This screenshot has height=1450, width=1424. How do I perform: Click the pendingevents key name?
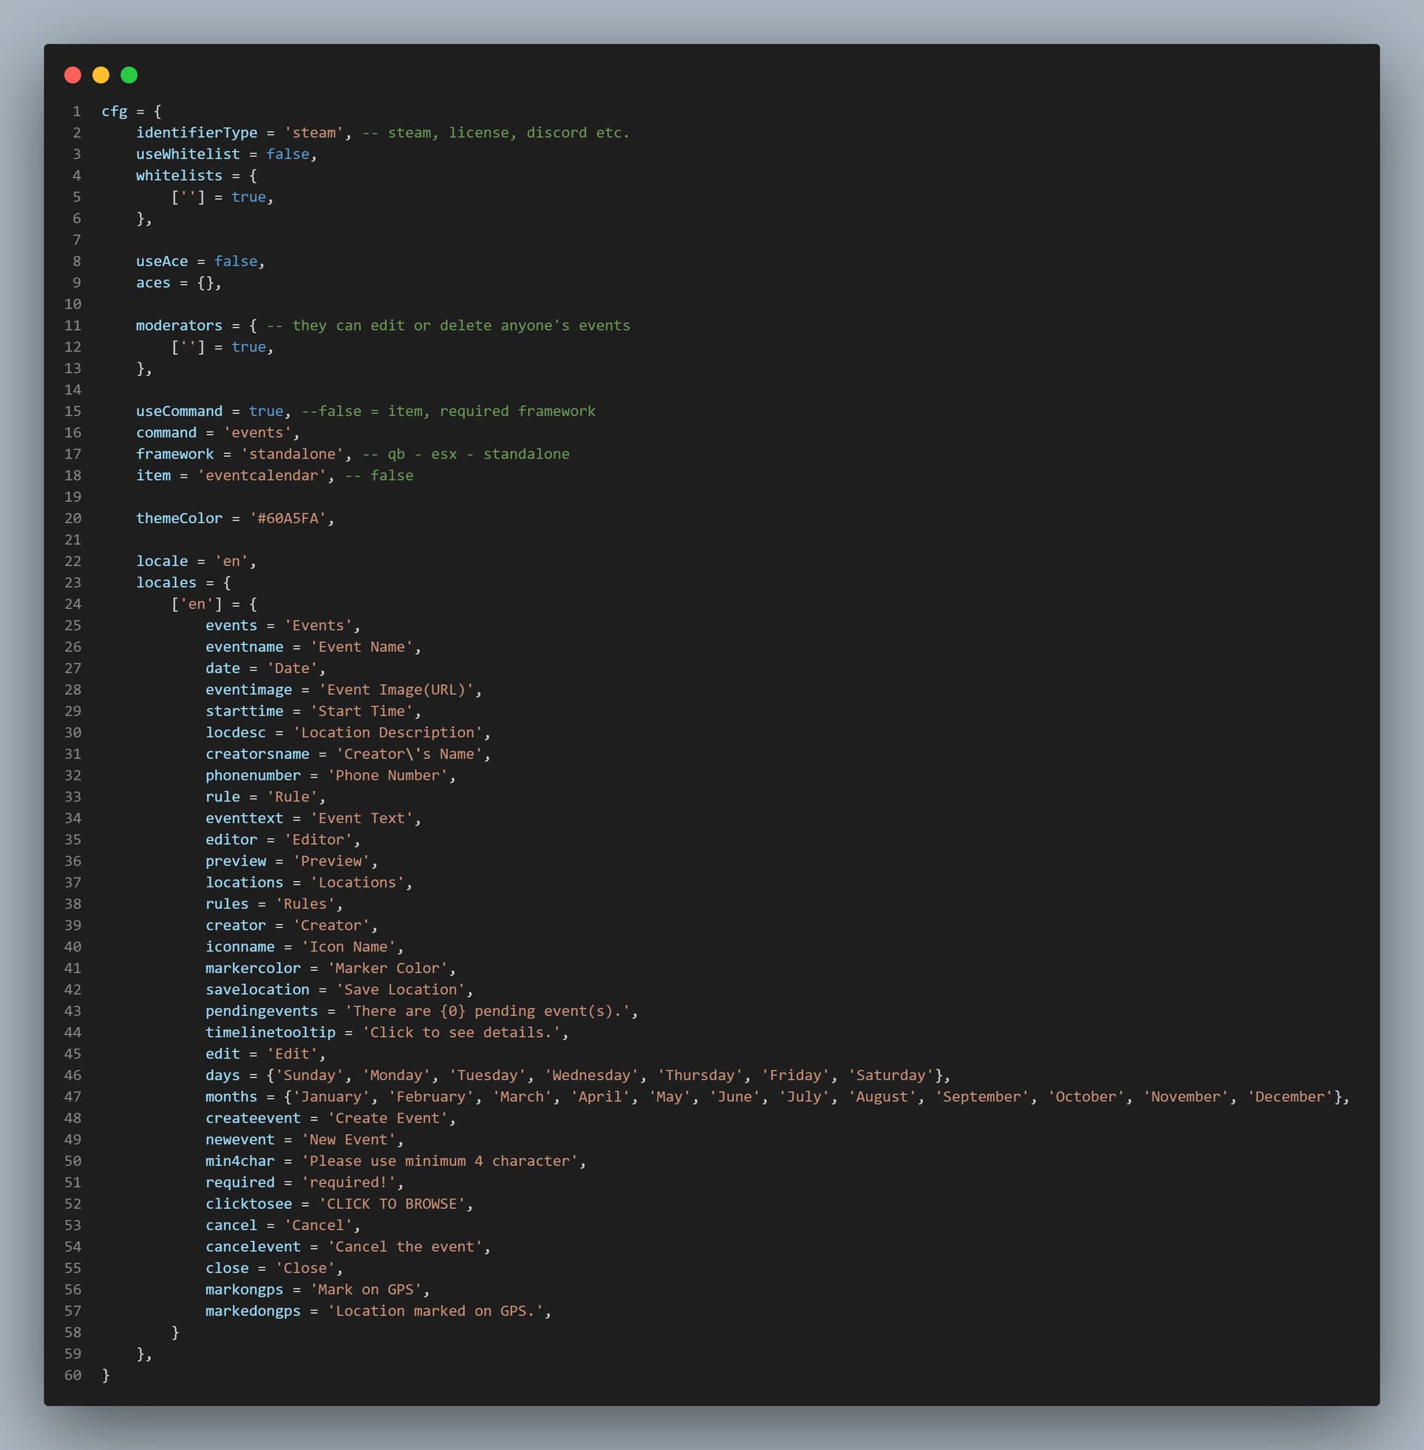click(x=262, y=1011)
